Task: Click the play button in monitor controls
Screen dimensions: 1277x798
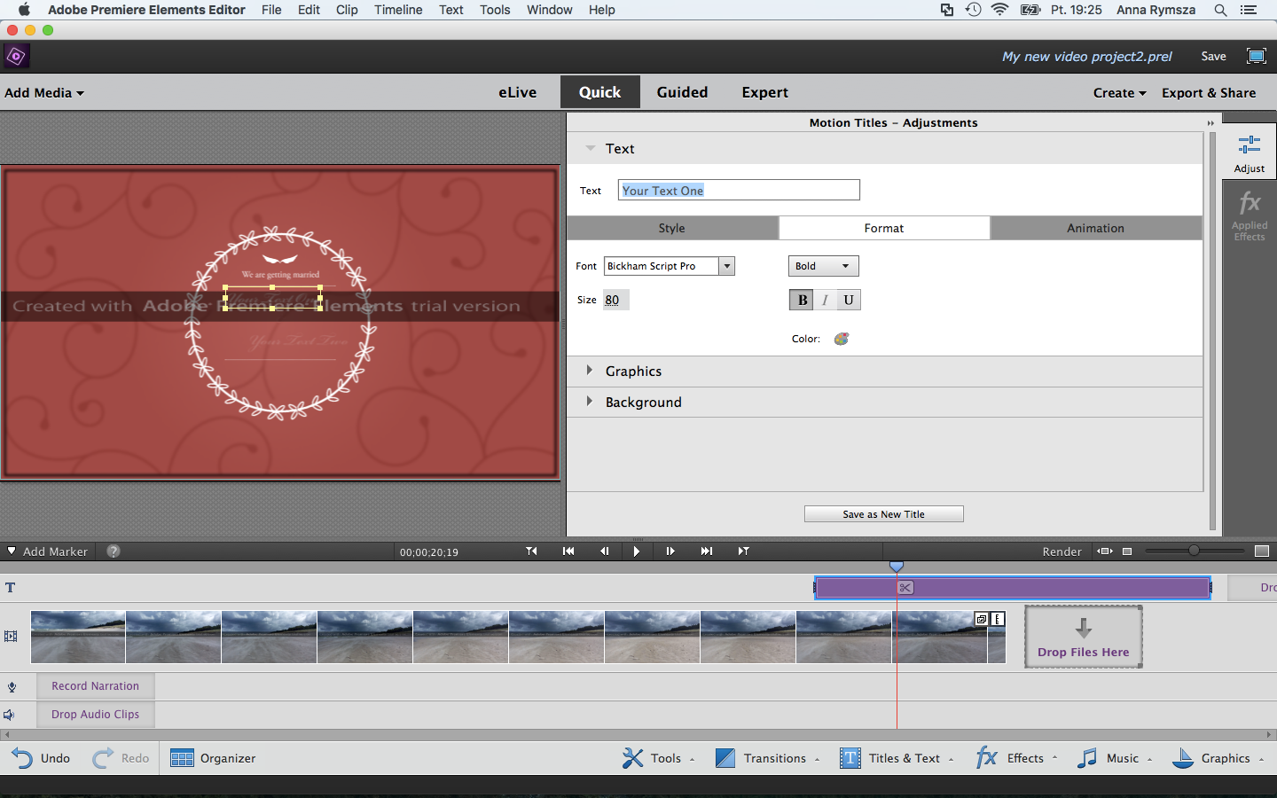Action: pos(636,552)
